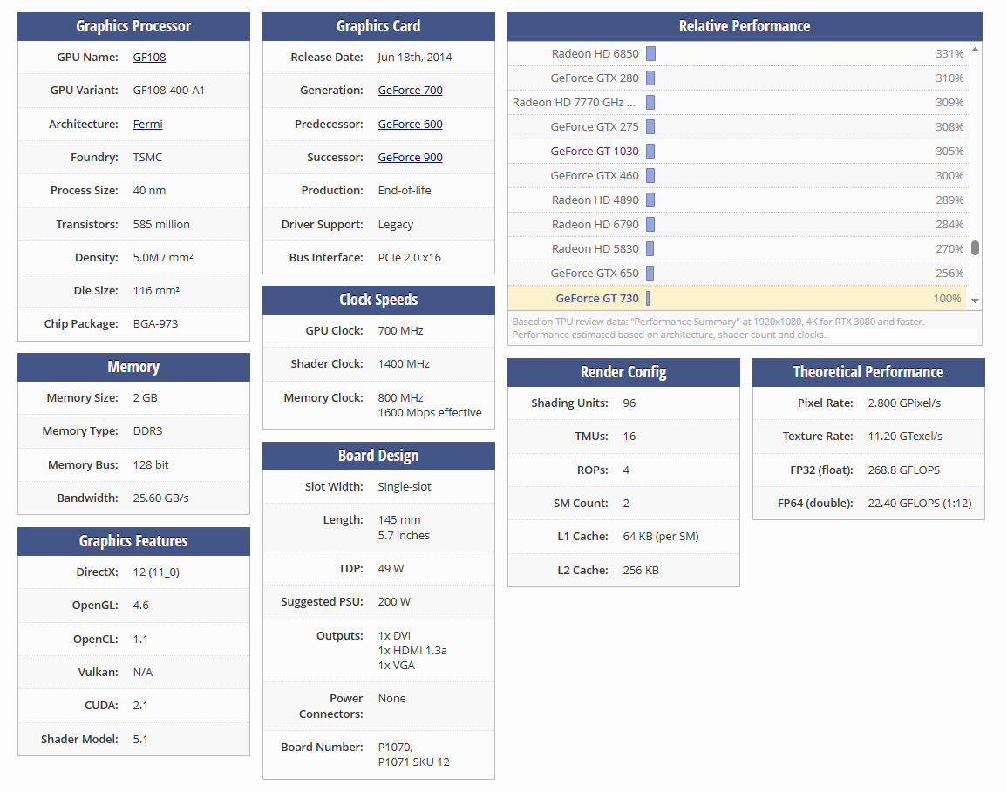Click the Board Design section header
The height and width of the screenshot is (792, 1007).
pos(378,456)
